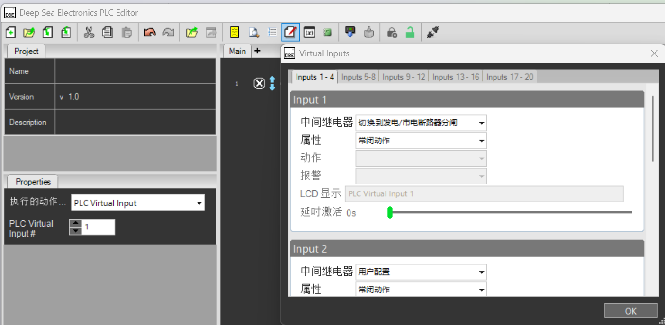Click the blue up-down arrow on rung 1
Image resolution: width=665 pixels, height=325 pixels.
click(x=272, y=84)
